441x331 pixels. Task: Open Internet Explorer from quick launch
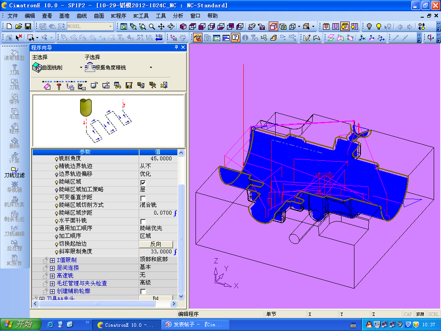tap(50, 325)
